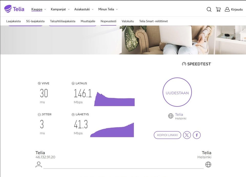Viewport: 246px width, 177px height.
Task: Click the Telia server name link
Action: tap(179, 115)
